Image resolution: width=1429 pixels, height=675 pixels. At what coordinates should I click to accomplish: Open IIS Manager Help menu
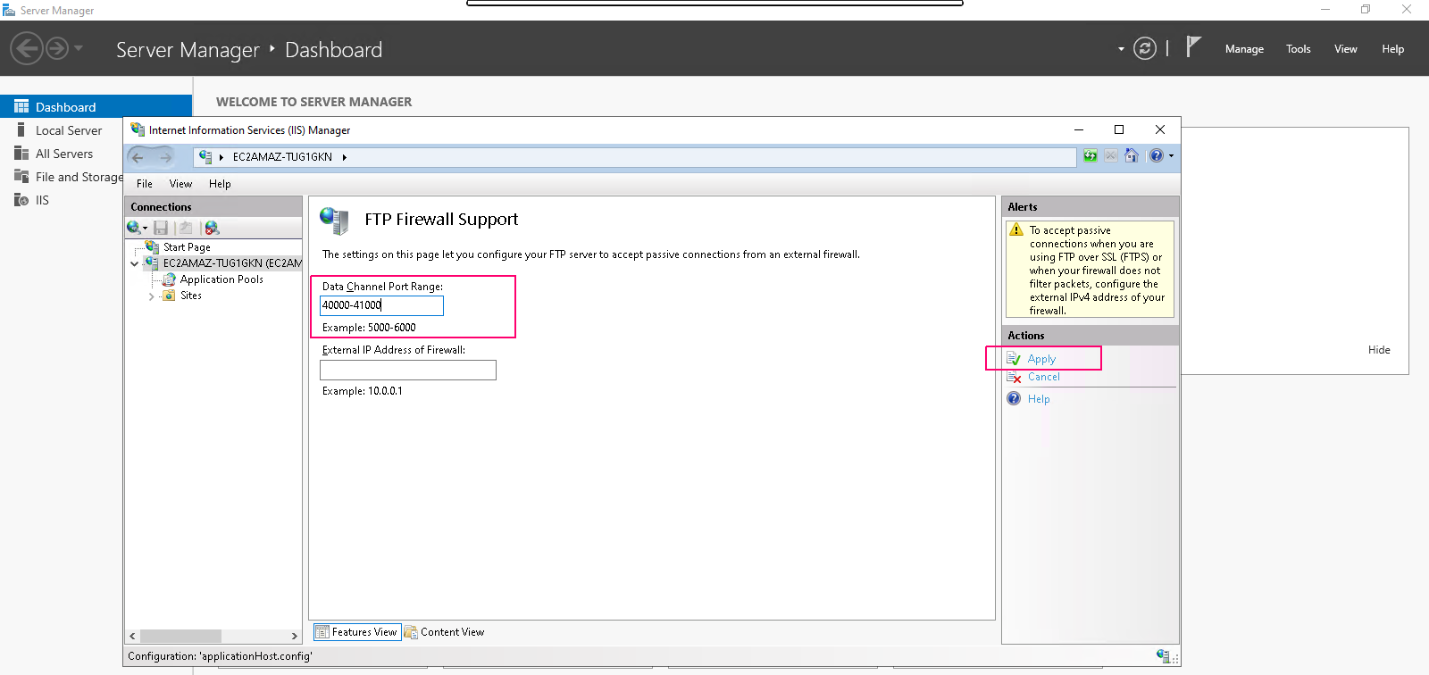220,184
